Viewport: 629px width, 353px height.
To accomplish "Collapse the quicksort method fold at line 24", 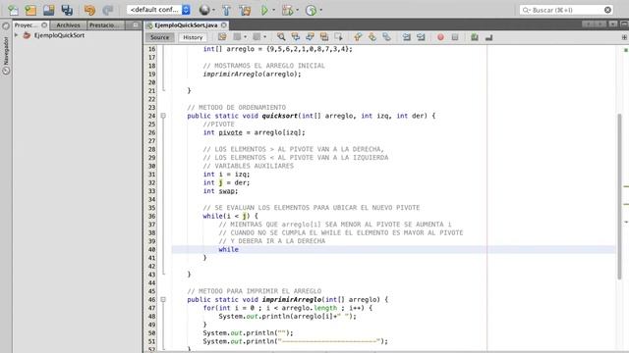I will pos(163,116).
